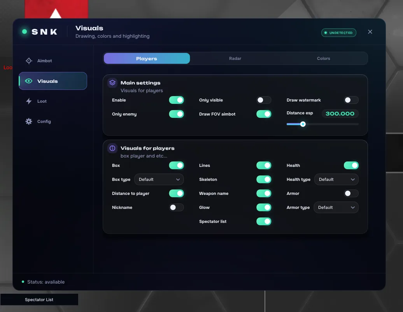Click the 'Drawing, colors and highlighting' subtitle
Viewport: 403px width, 312px height.
112,36
